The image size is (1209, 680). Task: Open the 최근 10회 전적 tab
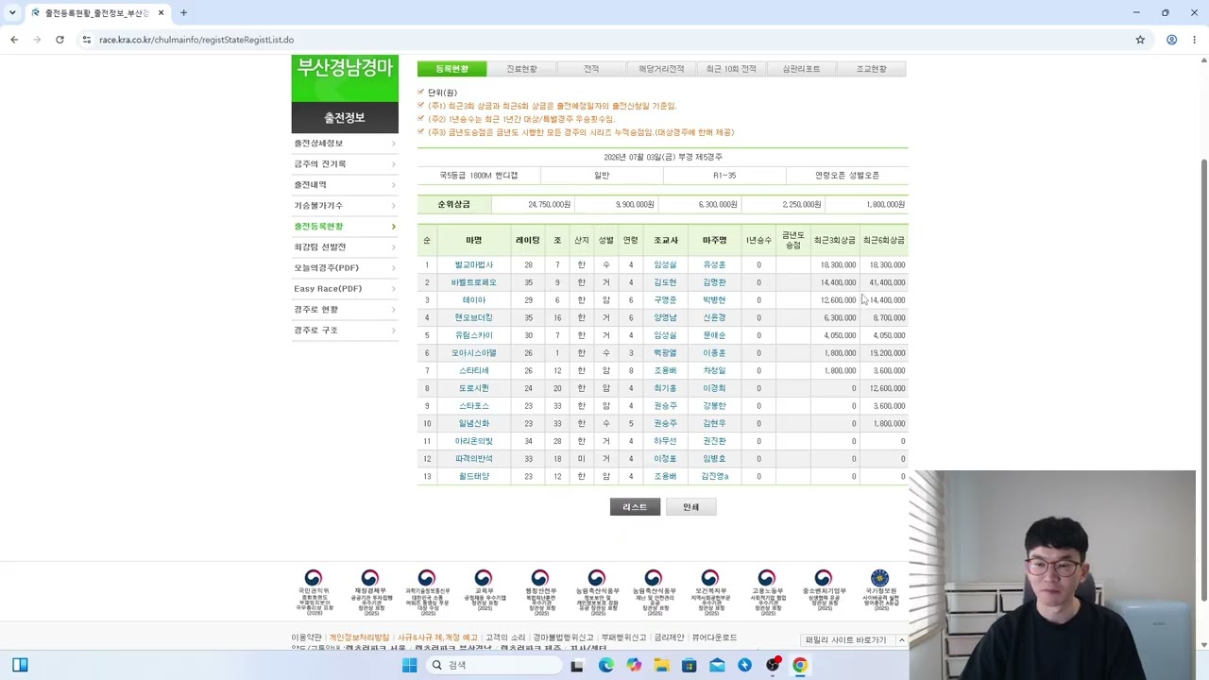pyautogui.click(x=731, y=69)
